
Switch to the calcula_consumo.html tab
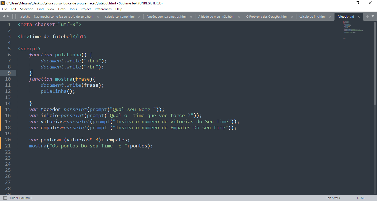point(120,17)
